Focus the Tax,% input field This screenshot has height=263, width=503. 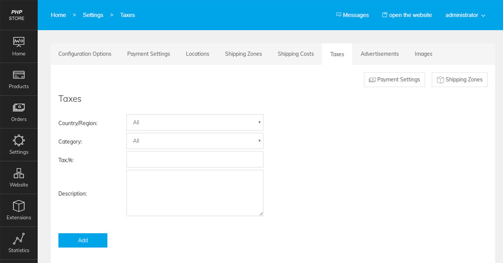(x=195, y=160)
